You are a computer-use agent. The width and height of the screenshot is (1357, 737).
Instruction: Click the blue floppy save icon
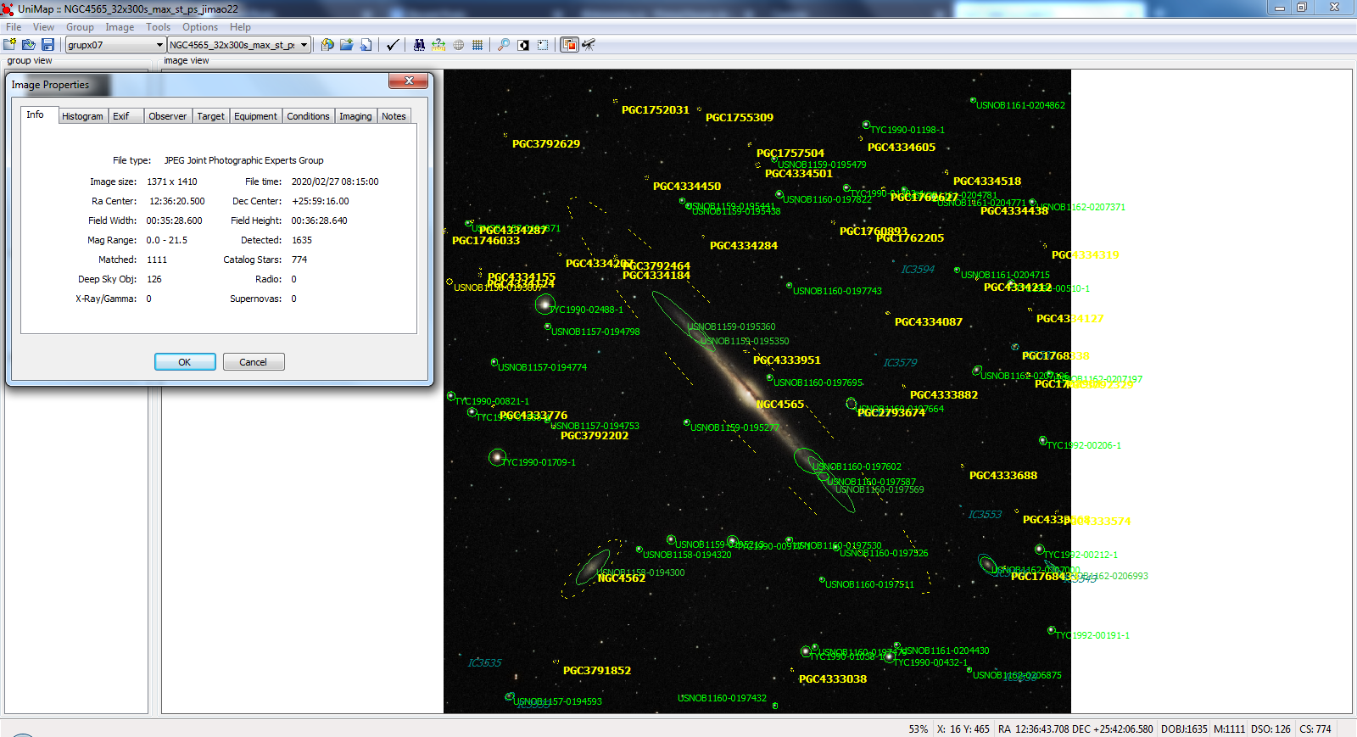click(x=47, y=45)
